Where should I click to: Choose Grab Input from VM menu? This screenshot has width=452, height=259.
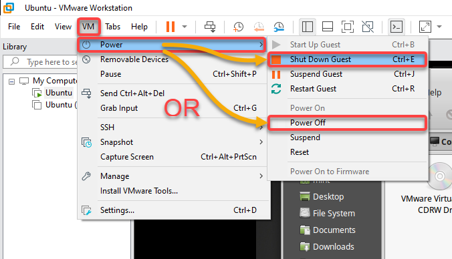[x=172, y=108]
